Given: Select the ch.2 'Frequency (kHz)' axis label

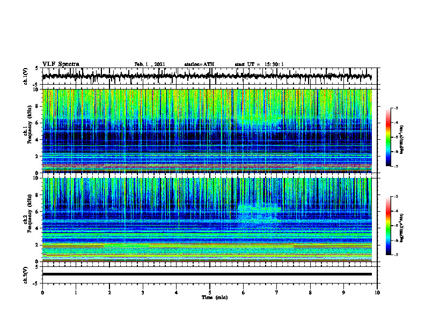Looking at the screenshot, I should pyautogui.click(x=30, y=214).
